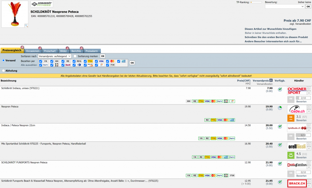Select the Abholung radio button
The image size is (312, 188).
(3, 71)
